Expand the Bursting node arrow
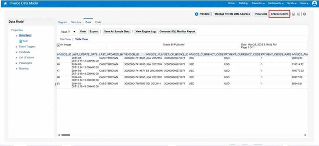319x146 pixels. click(x=16, y=69)
